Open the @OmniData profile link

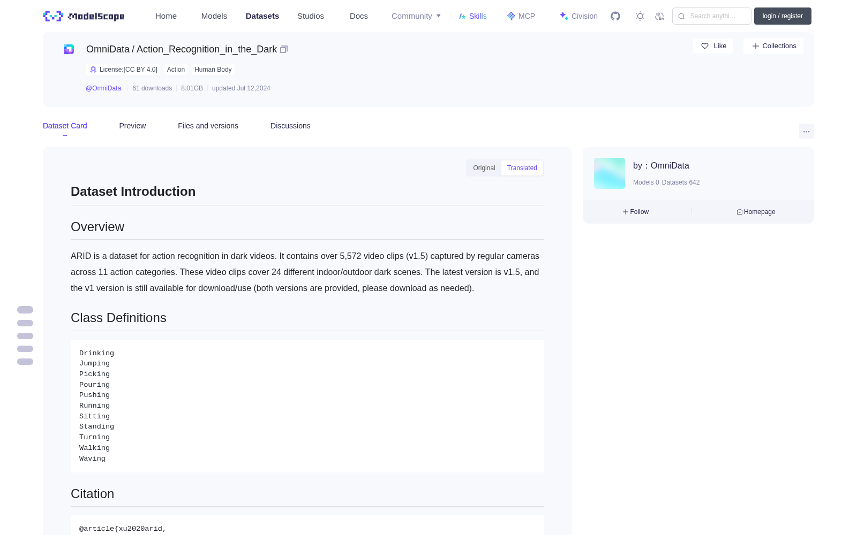pyautogui.click(x=103, y=88)
